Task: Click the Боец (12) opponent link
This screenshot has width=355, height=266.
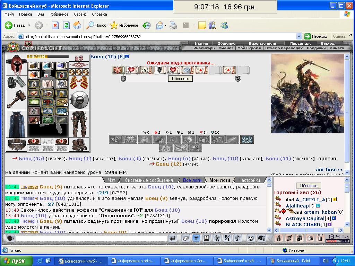Action: pyautogui.click(x=169, y=164)
